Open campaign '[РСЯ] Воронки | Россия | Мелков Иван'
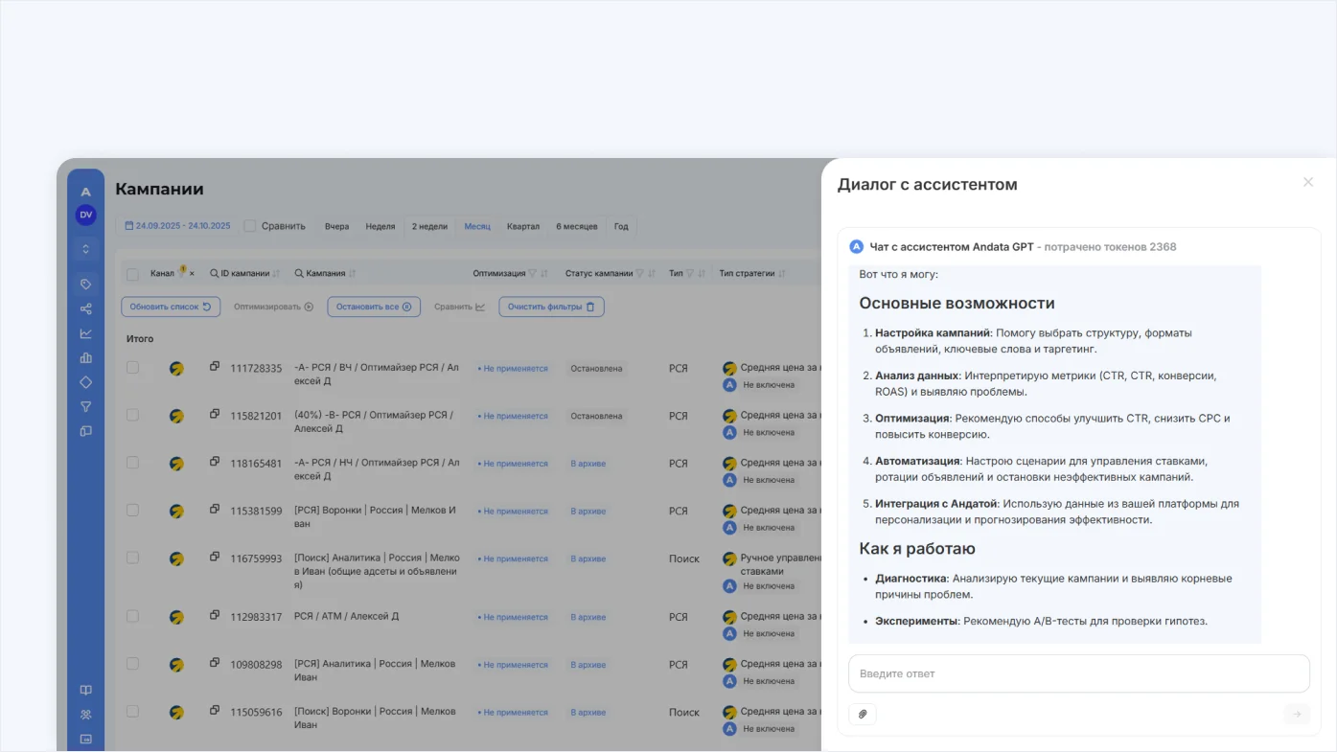Image resolution: width=1337 pixels, height=752 pixels. pos(376,517)
